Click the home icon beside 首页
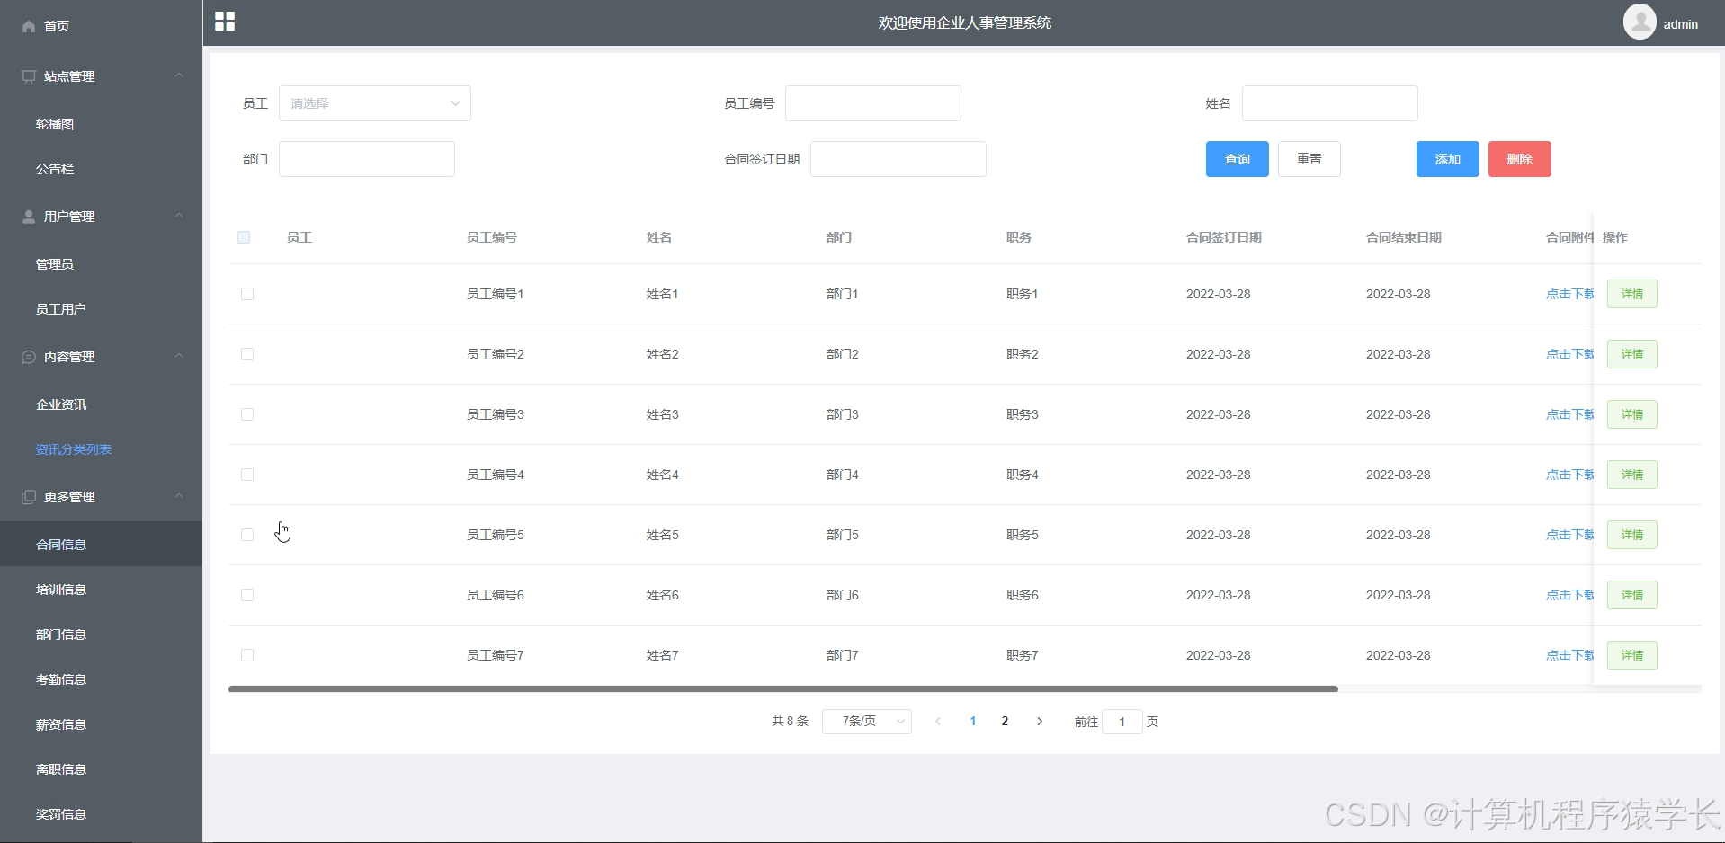 tap(29, 26)
